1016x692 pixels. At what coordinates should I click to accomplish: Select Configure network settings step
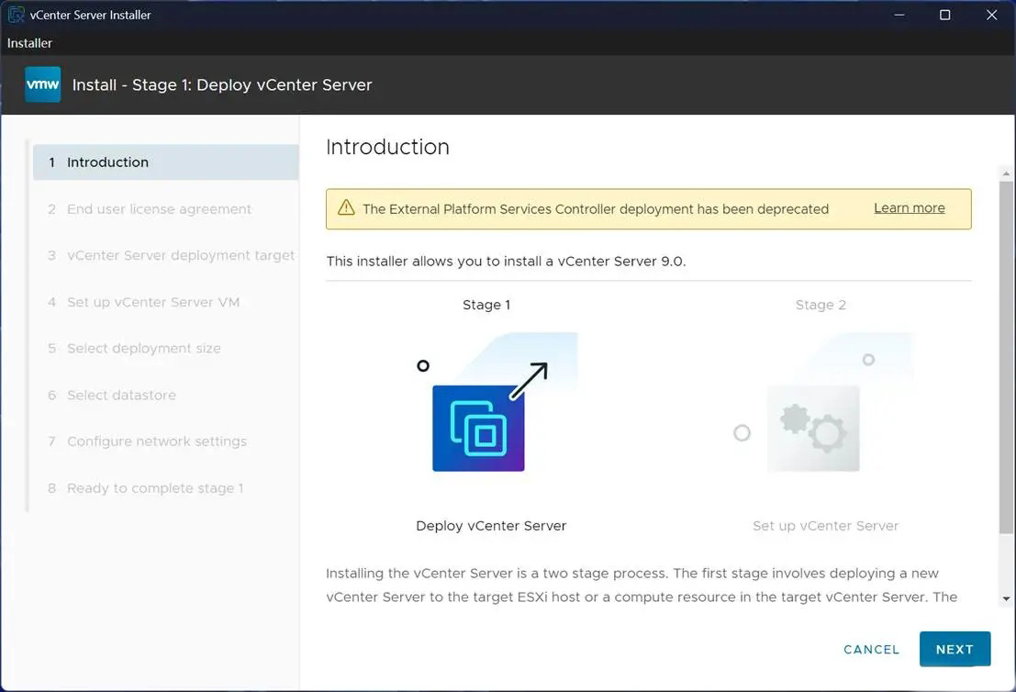click(156, 441)
